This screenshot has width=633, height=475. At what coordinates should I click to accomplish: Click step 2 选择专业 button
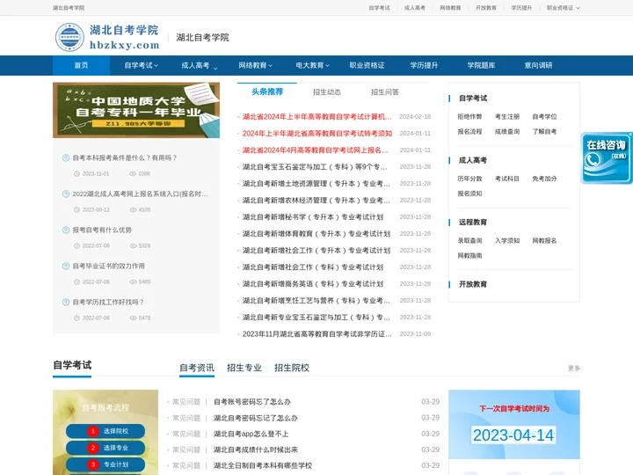(x=105, y=448)
